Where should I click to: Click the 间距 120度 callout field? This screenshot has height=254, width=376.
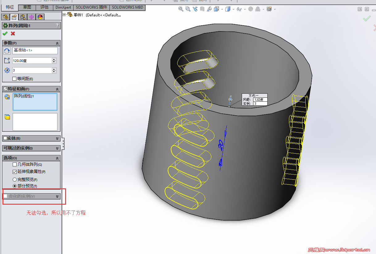tap(260, 100)
